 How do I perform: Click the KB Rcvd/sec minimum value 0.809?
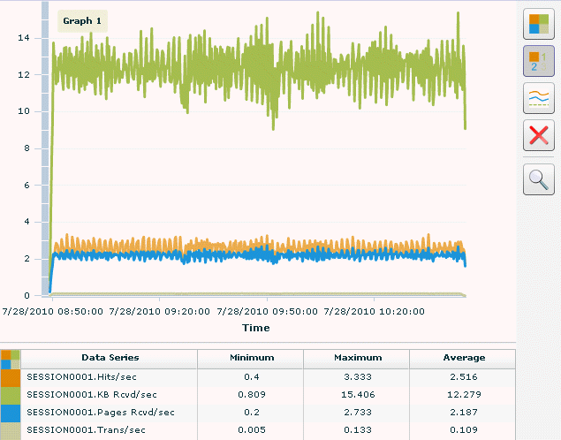pyautogui.click(x=252, y=395)
